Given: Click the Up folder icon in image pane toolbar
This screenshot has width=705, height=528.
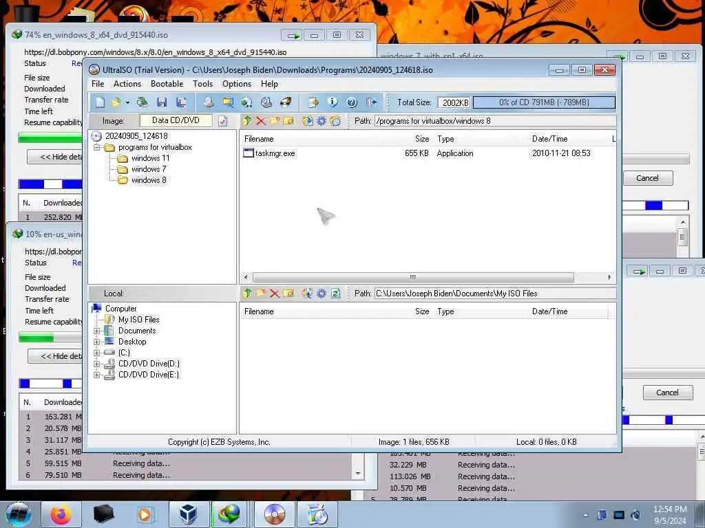Looking at the screenshot, I should (x=247, y=121).
